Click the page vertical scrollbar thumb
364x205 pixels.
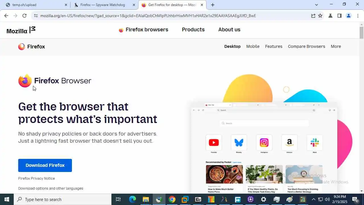tap(361, 32)
